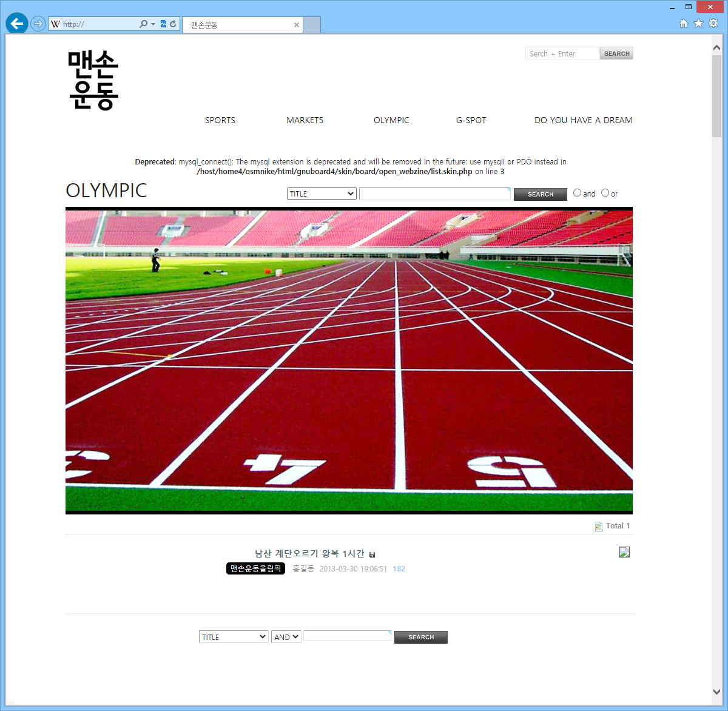
Task: Expand the top TITLE search dropdown
Action: pyautogui.click(x=322, y=194)
